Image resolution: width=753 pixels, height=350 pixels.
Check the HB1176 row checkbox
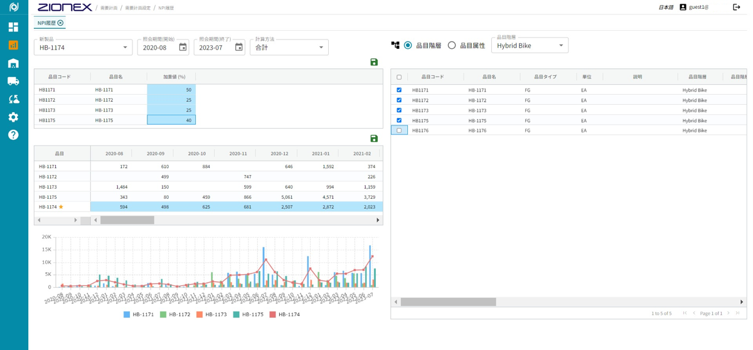click(x=399, y=130)
